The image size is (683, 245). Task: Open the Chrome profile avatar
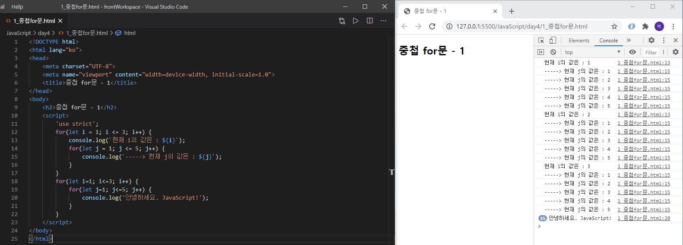click(659, 26)
